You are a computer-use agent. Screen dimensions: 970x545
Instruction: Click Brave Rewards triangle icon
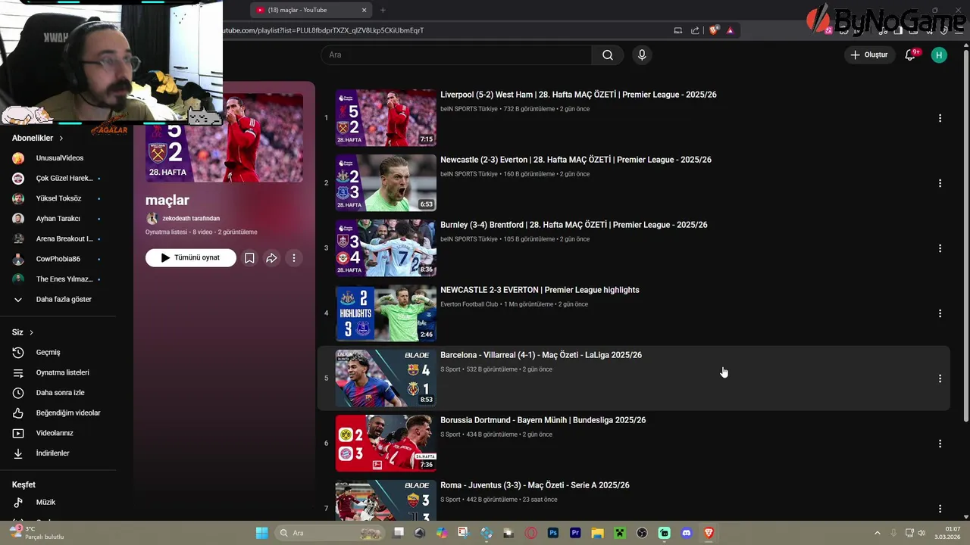click(730, 30)
